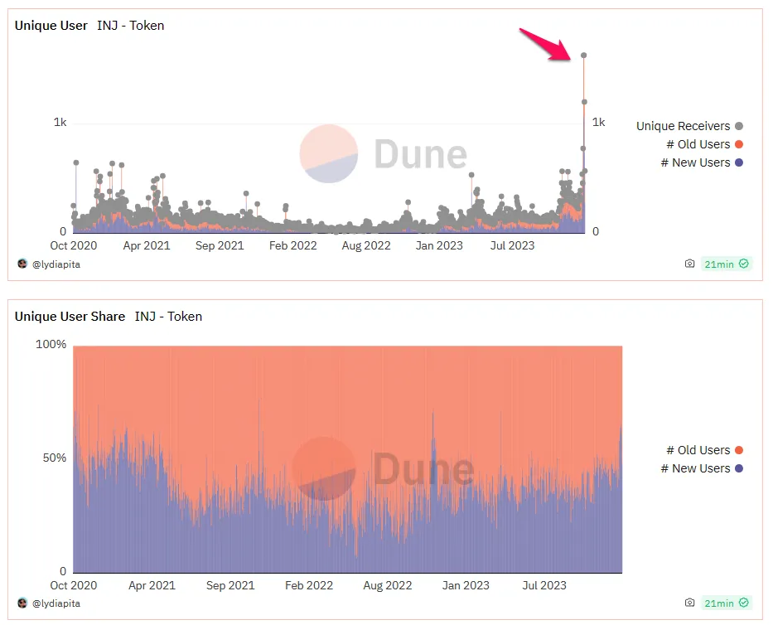Click the Dune logo watermark in top chart
This screenshot has height=625, width=773.
(x=384, y=153)
